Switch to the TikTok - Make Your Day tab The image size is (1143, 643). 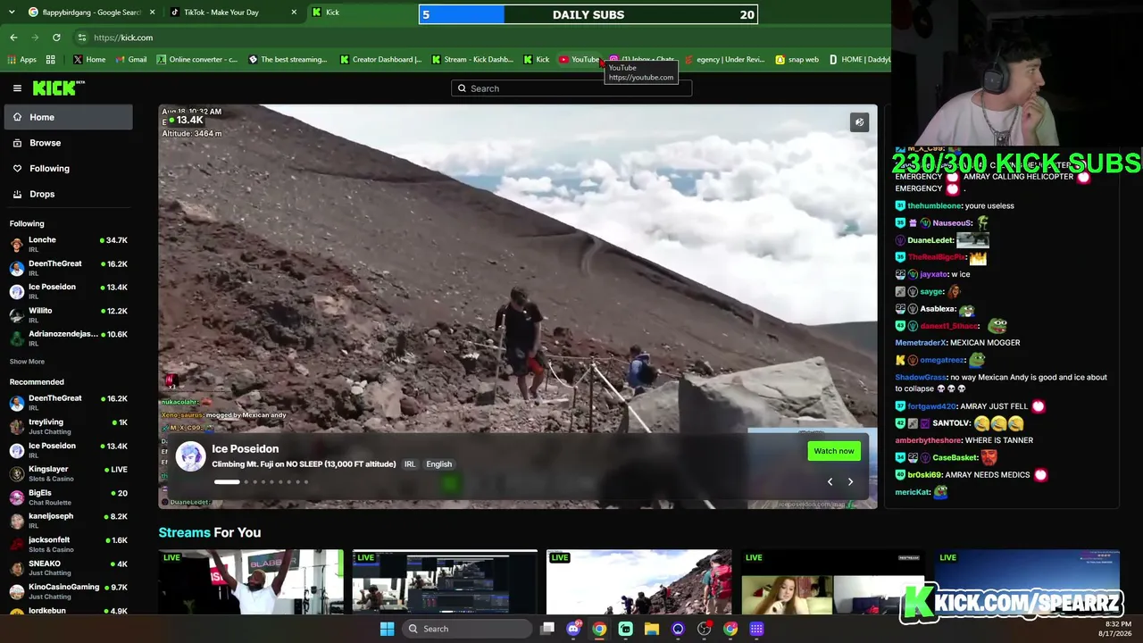click(x=233, y=13)
